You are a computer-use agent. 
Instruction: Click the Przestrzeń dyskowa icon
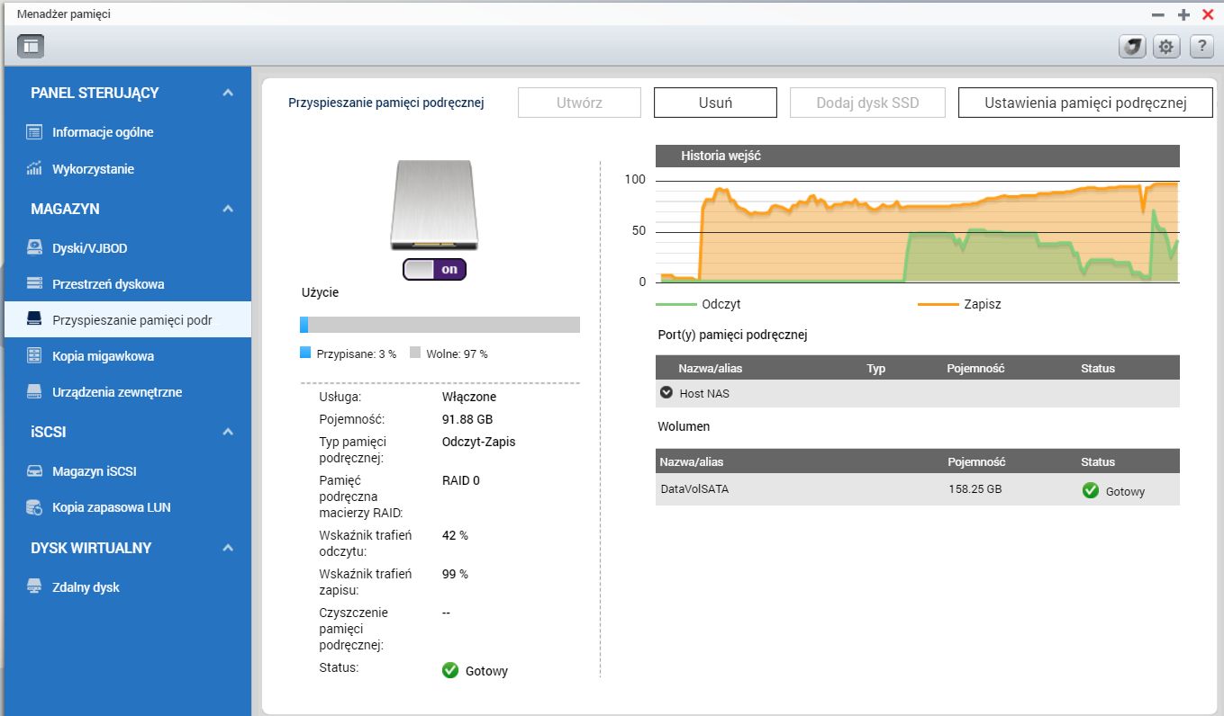[x=34, y=283]
